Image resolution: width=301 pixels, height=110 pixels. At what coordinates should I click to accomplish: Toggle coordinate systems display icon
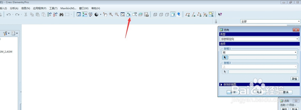tap(205, 15)
